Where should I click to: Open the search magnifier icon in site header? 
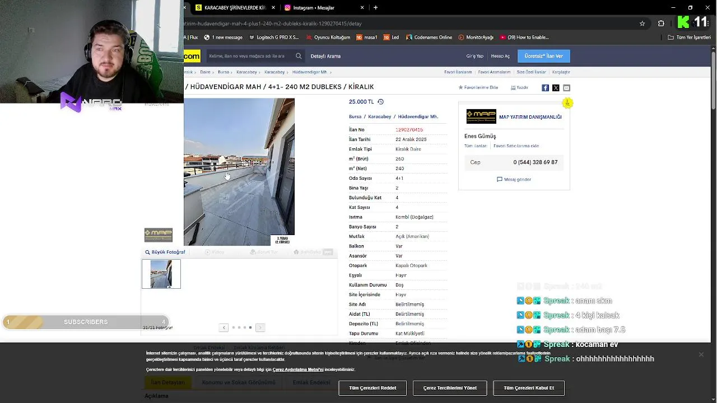299,56
